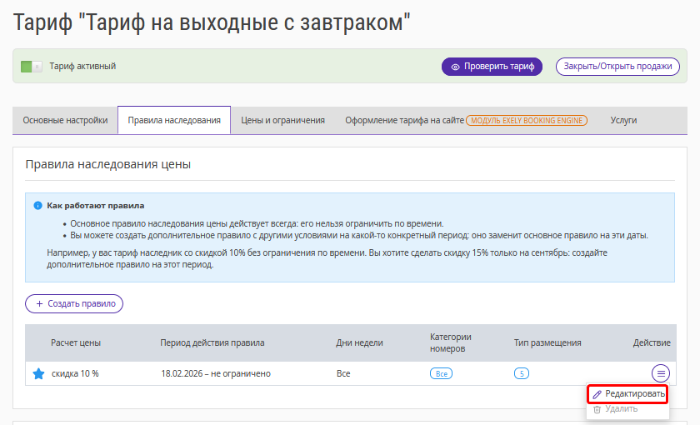Expand the accommodation type '5' badge
This screenshot has width=700, height=425.
(x=522, y=373)
